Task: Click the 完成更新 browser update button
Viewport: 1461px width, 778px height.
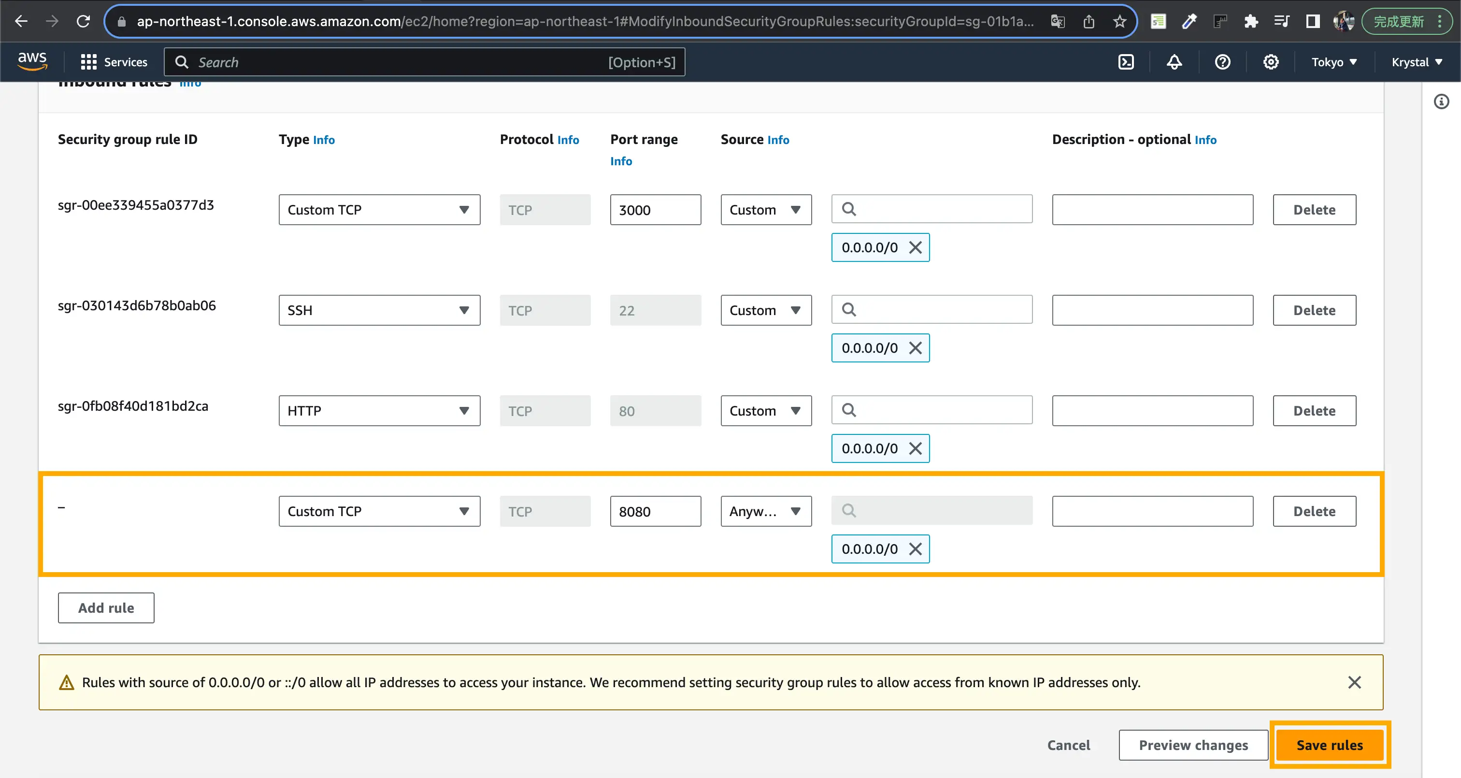Action: (x=1399, y=22)
